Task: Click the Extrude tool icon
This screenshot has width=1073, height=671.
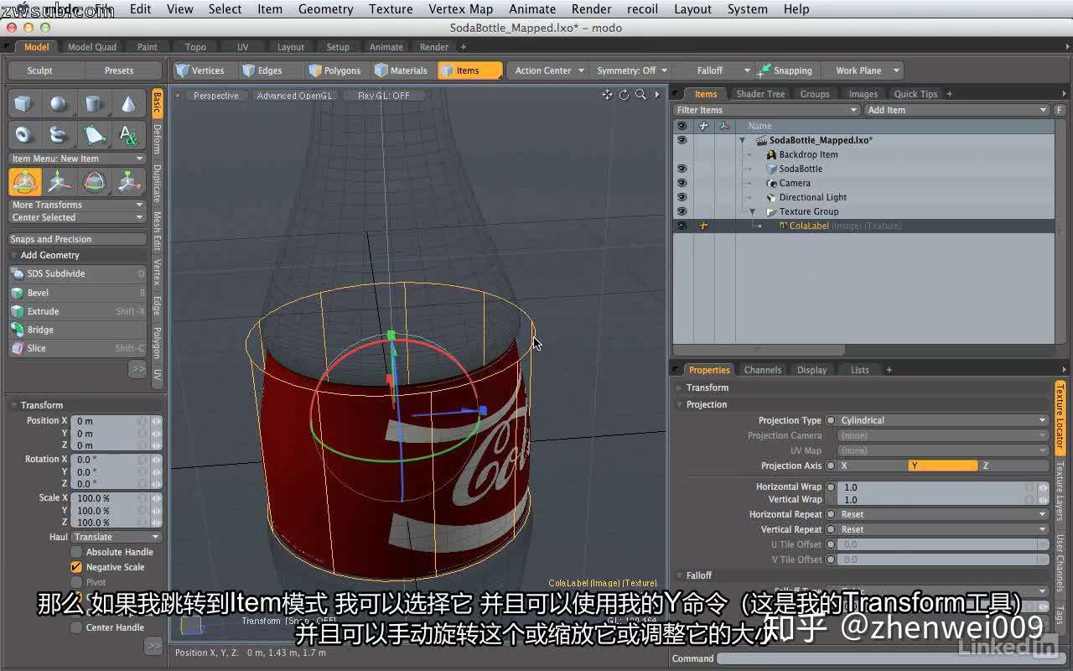Action: pos(18,311)
